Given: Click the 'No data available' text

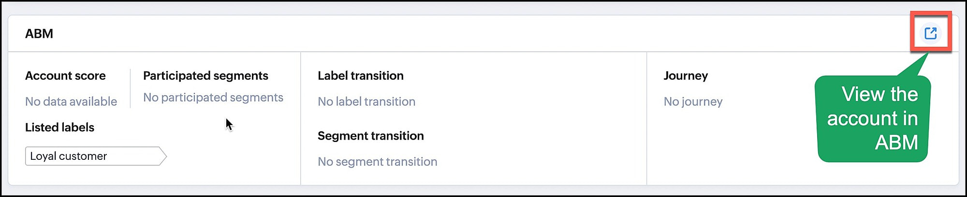Looking at the screenshot, I should coord(71,101).
